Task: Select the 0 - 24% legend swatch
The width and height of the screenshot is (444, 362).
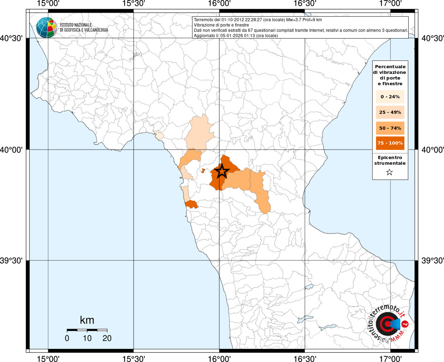Action: pyautogui.click(x=390, y=97)
